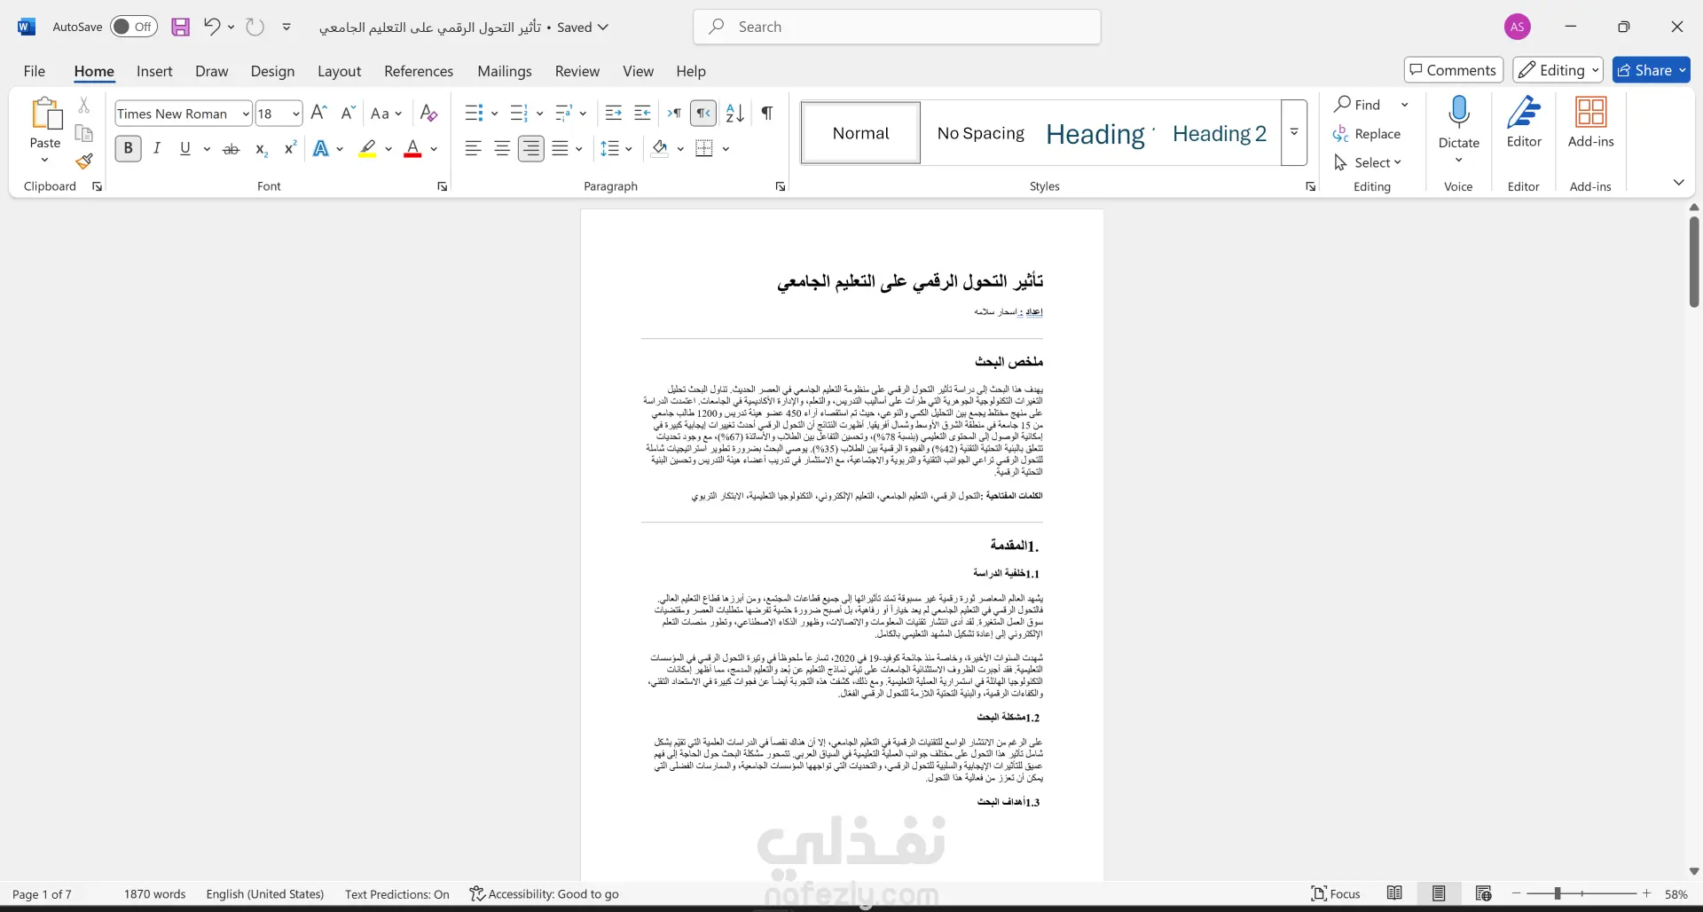Open the Select dropdown
Image resolution: width=1703 pixels, height=912 pixels.
[1368, 162]
